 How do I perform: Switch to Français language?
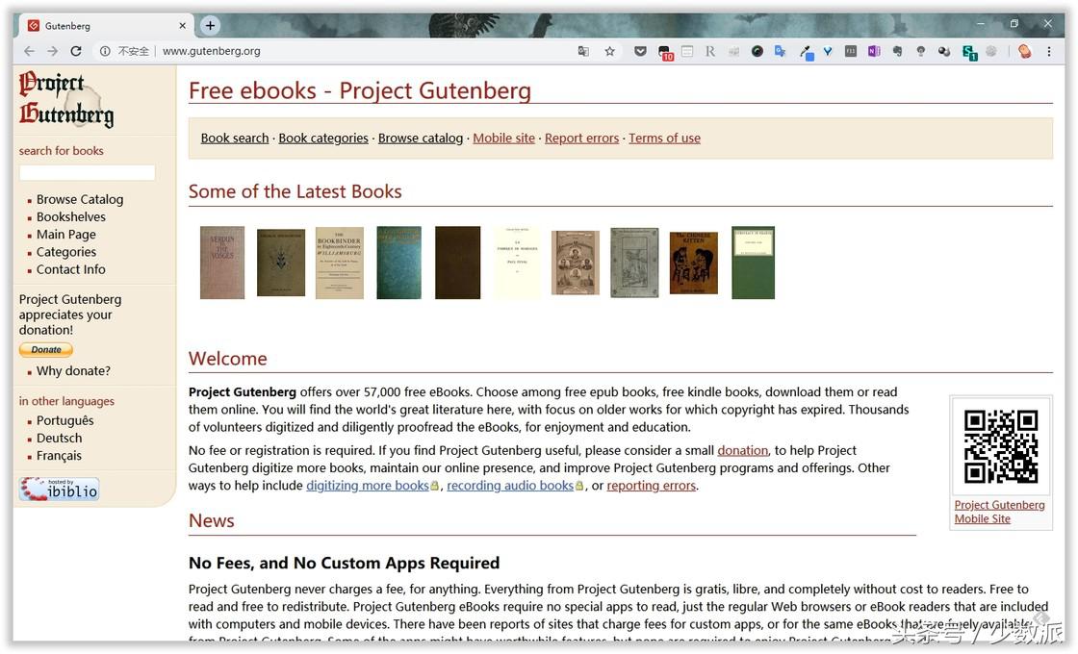coord(59,456)
